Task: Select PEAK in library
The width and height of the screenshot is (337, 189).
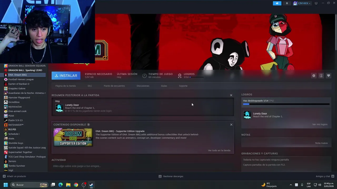Action: 25,116
